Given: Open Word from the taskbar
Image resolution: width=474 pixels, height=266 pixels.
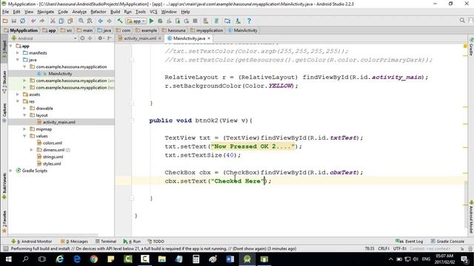Looking at the screenshot, I should [x=230, y=259].
